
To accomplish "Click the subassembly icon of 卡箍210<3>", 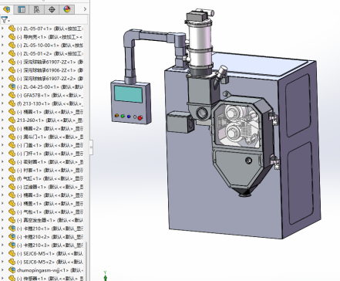I will [x=12, y=245].
